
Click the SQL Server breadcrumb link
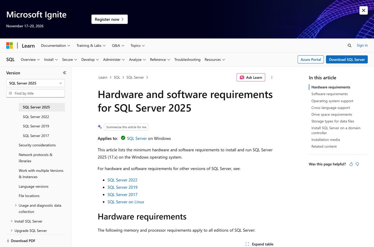[135, 77]
